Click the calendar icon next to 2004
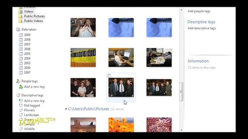Viewport: 248px width, 139px height. [x=21, y=59]
